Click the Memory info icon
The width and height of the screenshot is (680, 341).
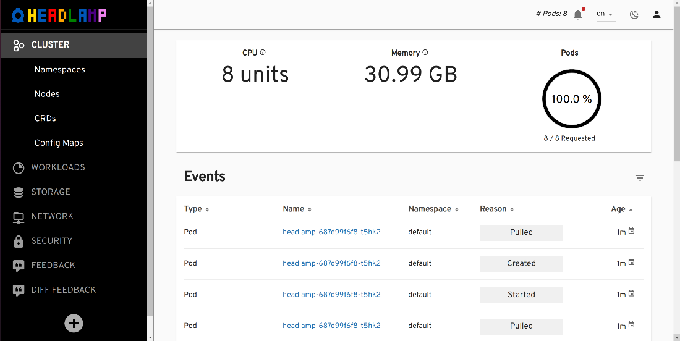pyautogui.click(x=425, y=53)
